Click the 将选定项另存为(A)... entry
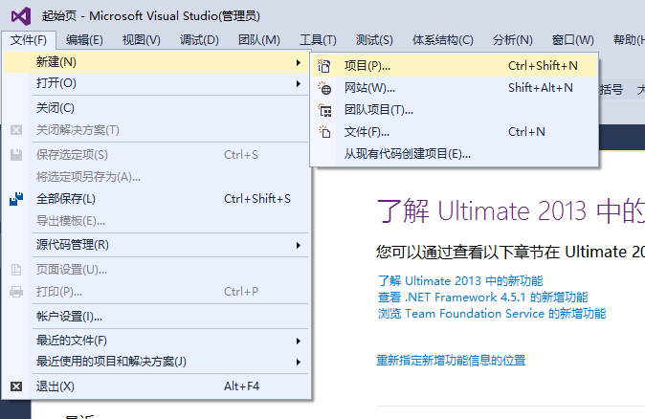The height and width of the screenshot is (419, 645). (156, 177)
